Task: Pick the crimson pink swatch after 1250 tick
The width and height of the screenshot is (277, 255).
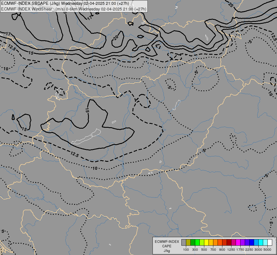Action: (x=233, y=243)
